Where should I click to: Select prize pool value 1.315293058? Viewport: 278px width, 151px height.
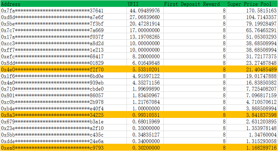point(261,141)
